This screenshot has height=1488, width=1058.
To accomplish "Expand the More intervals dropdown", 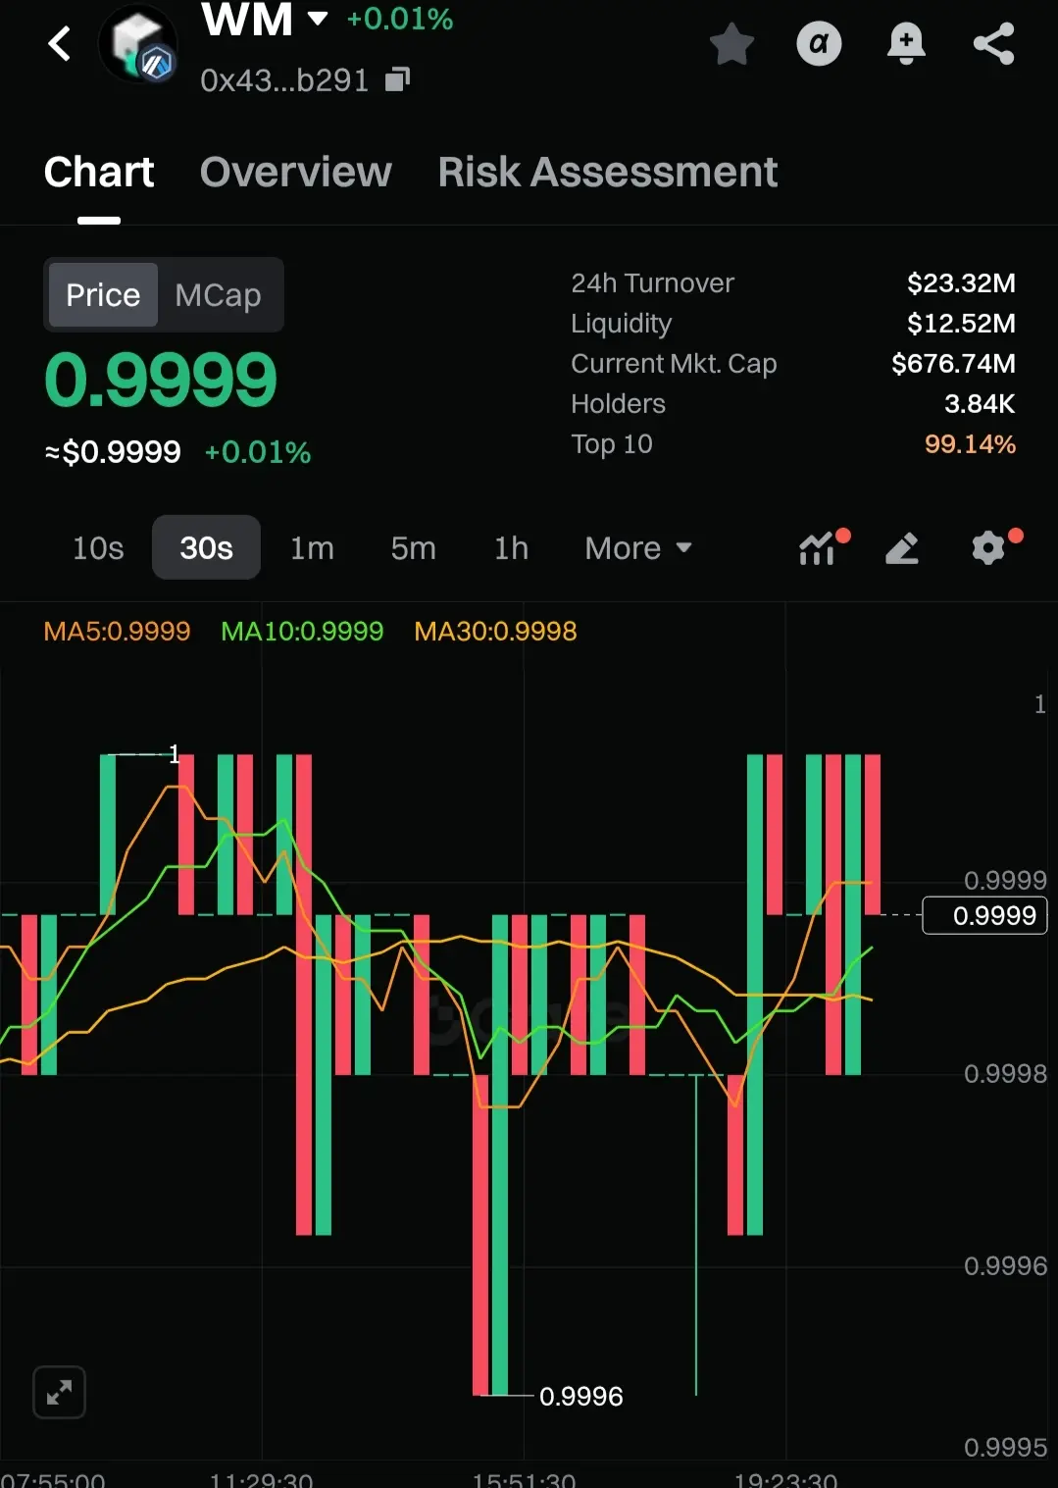I will pyautogui.click(x=638, y=547).
